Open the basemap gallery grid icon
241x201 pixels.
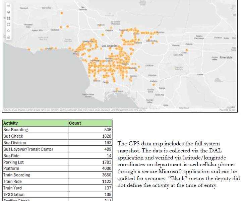click(x=8, y=18)
